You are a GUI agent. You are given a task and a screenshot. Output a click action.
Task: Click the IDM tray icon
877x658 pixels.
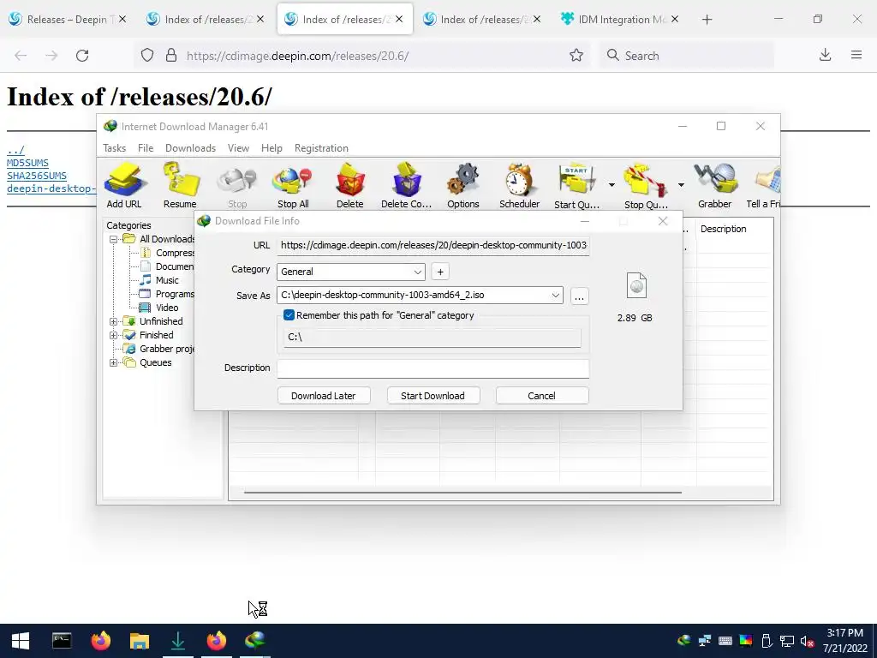click(x=684, y=641)
